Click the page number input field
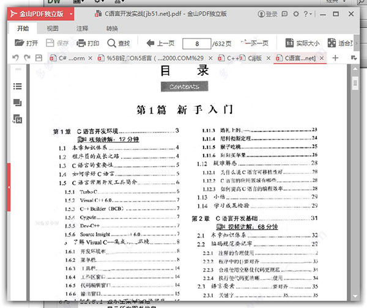367x308 pixels. pyautogui.click(x=197, y=44)
